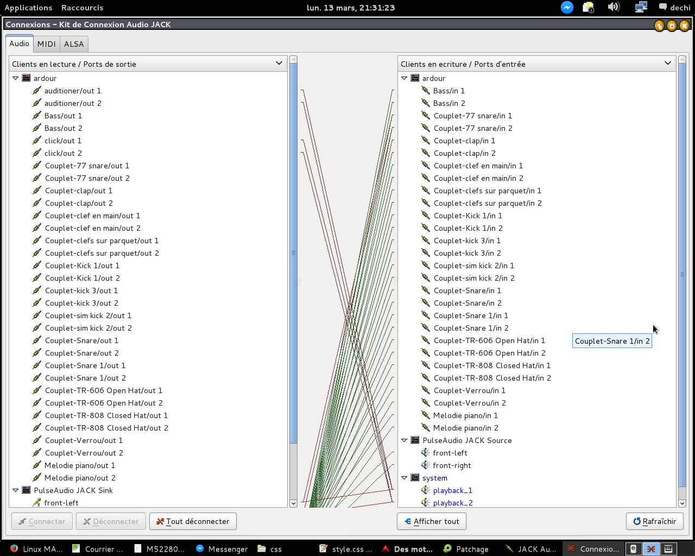695x556 pixels.
Task: Click the speaker icon beside front-left input port
Action: point(426,453)
